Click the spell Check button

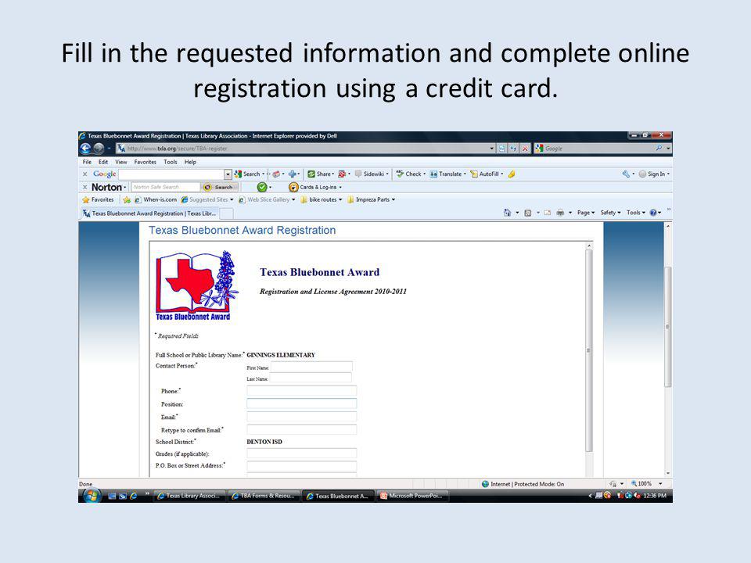(x=411, y=174)
